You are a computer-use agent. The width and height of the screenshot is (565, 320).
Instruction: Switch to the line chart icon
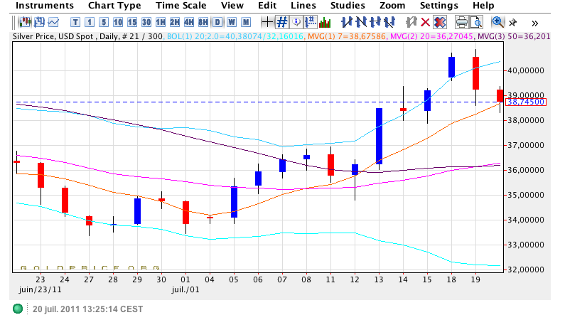point(53,21)
